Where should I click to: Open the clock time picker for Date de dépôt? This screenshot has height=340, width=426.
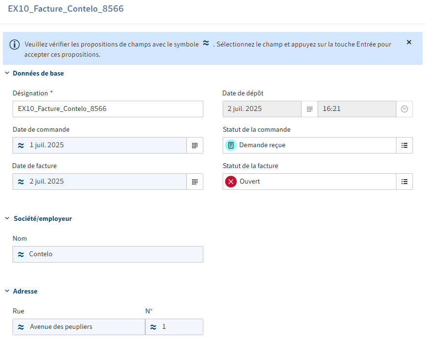(404, 109)
